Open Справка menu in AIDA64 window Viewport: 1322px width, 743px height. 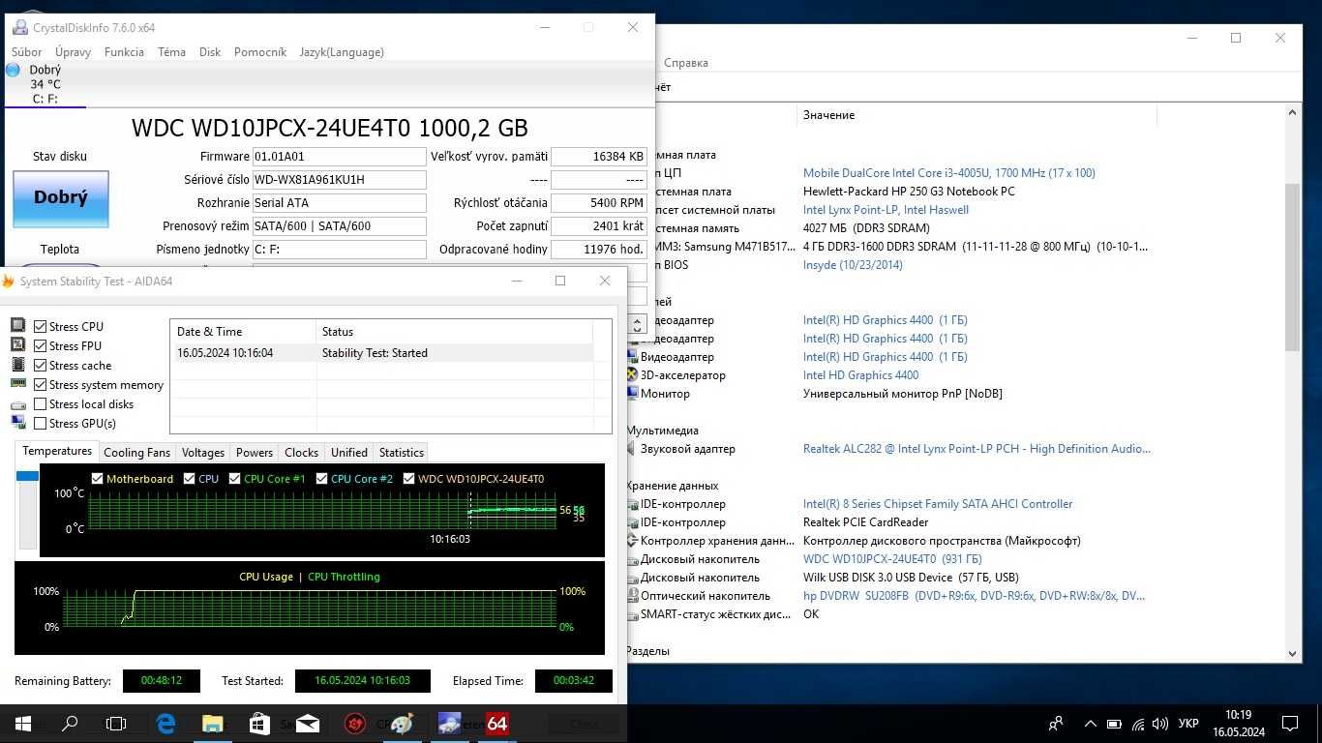686,63
